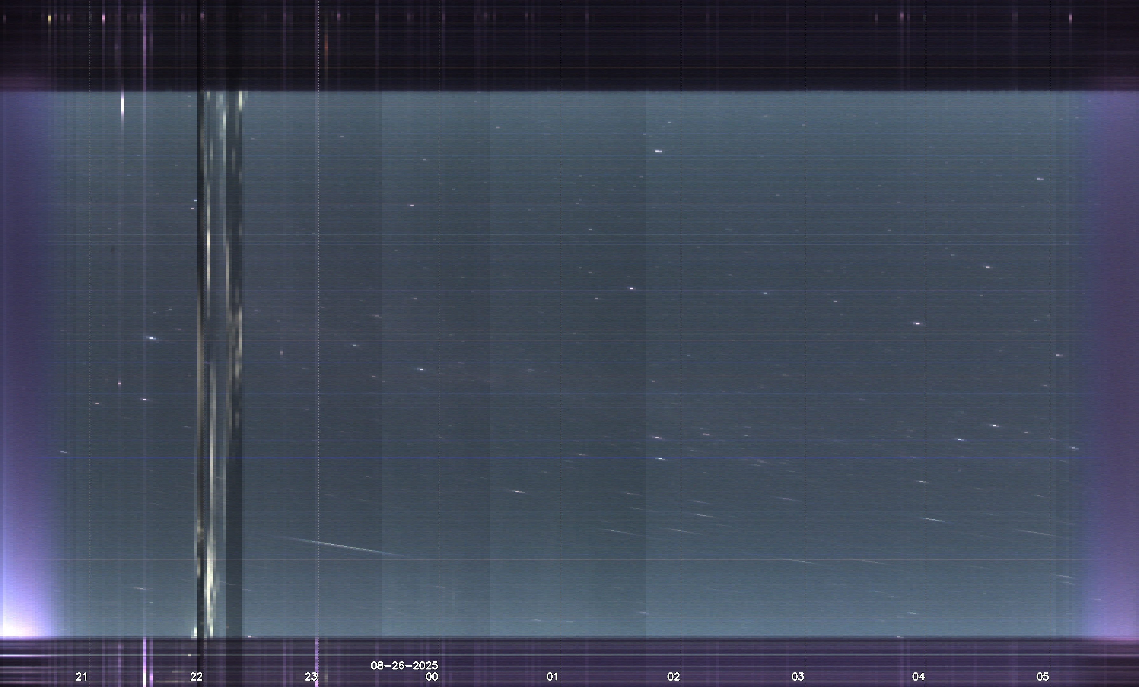Click the 05 hour label
Screen dimensions: 1139x687
pos(1042,677)
